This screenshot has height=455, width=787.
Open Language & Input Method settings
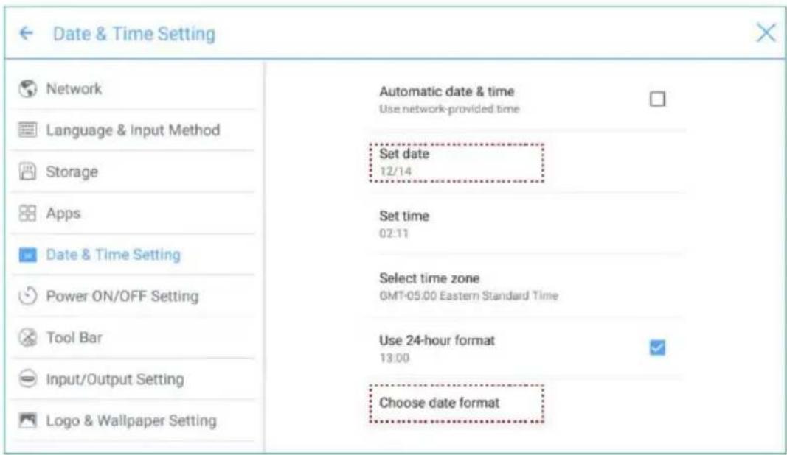[133, 130]
